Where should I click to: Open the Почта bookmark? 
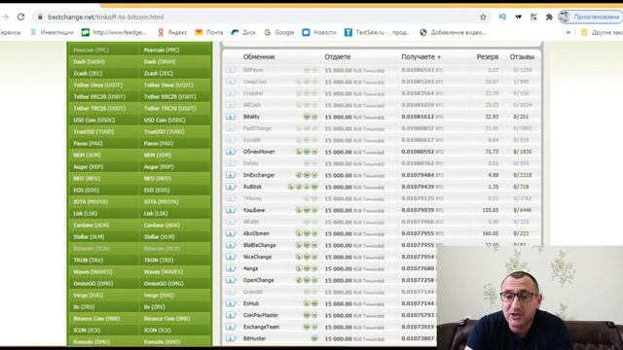[x=209, y=32]
